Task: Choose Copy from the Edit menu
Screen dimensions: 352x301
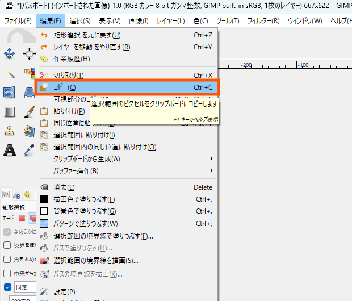Action: point(127,87)
